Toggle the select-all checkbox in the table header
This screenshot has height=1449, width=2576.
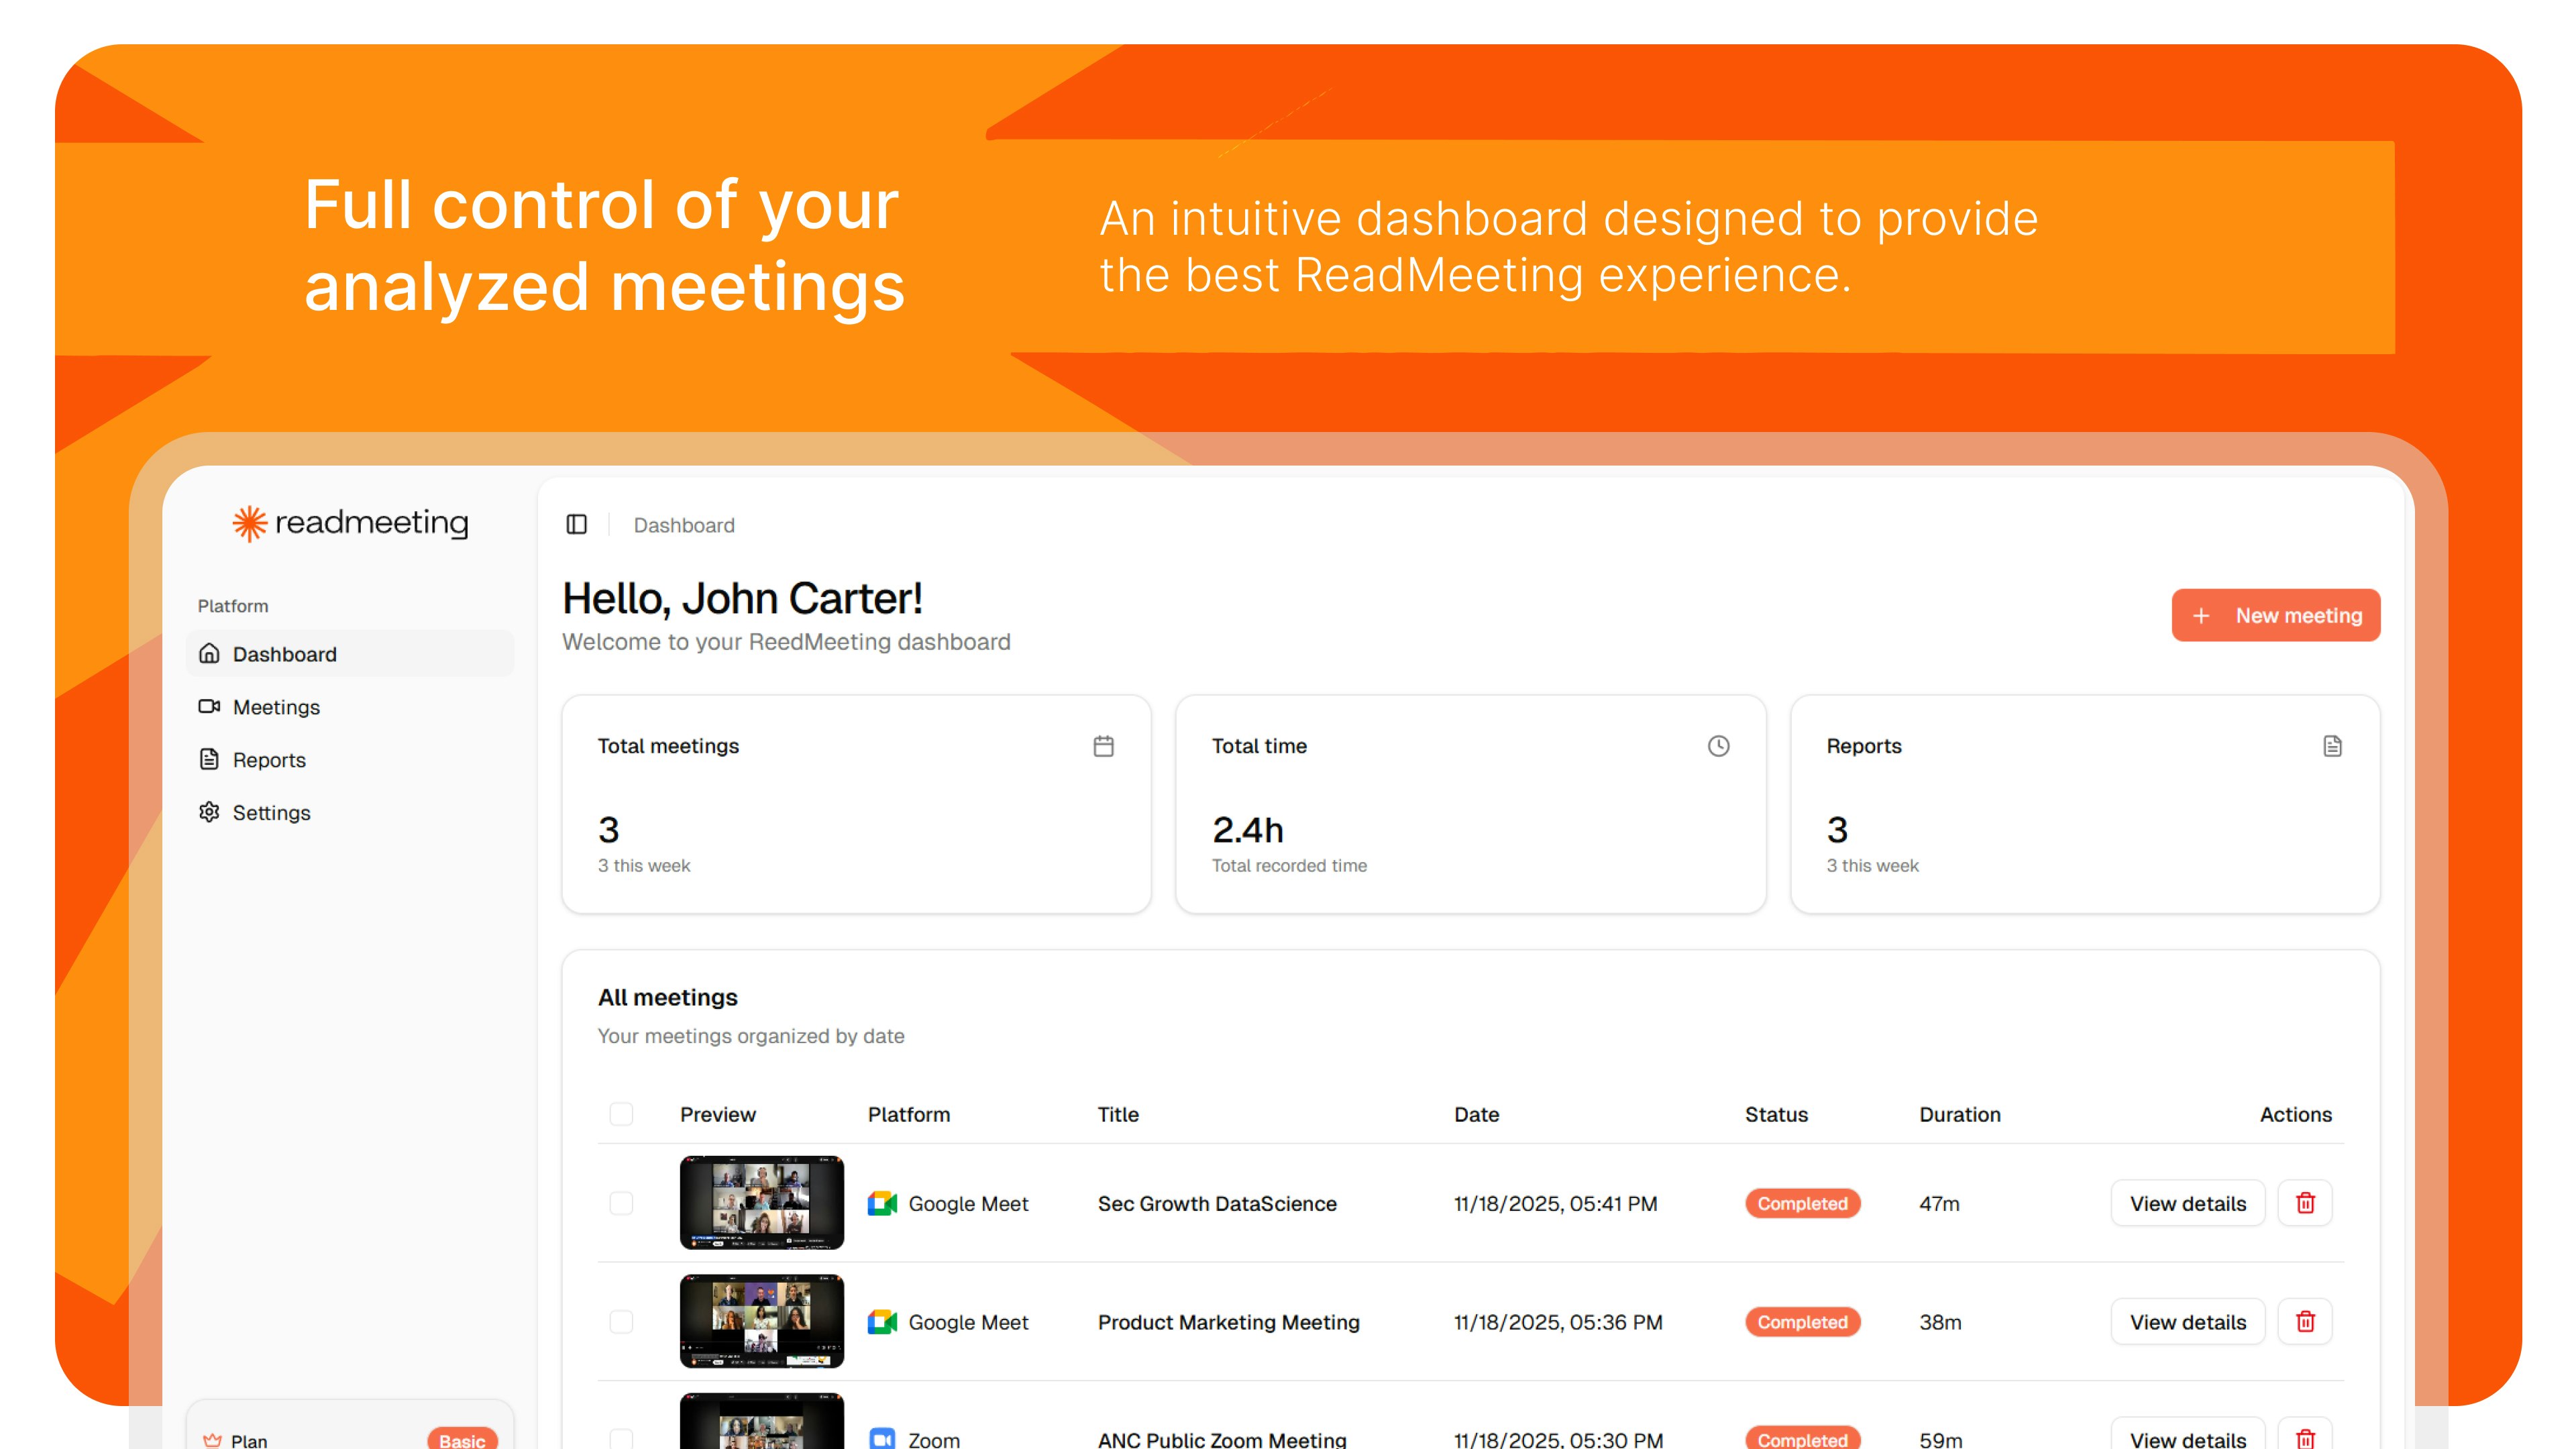click(x=621, y=1114)
